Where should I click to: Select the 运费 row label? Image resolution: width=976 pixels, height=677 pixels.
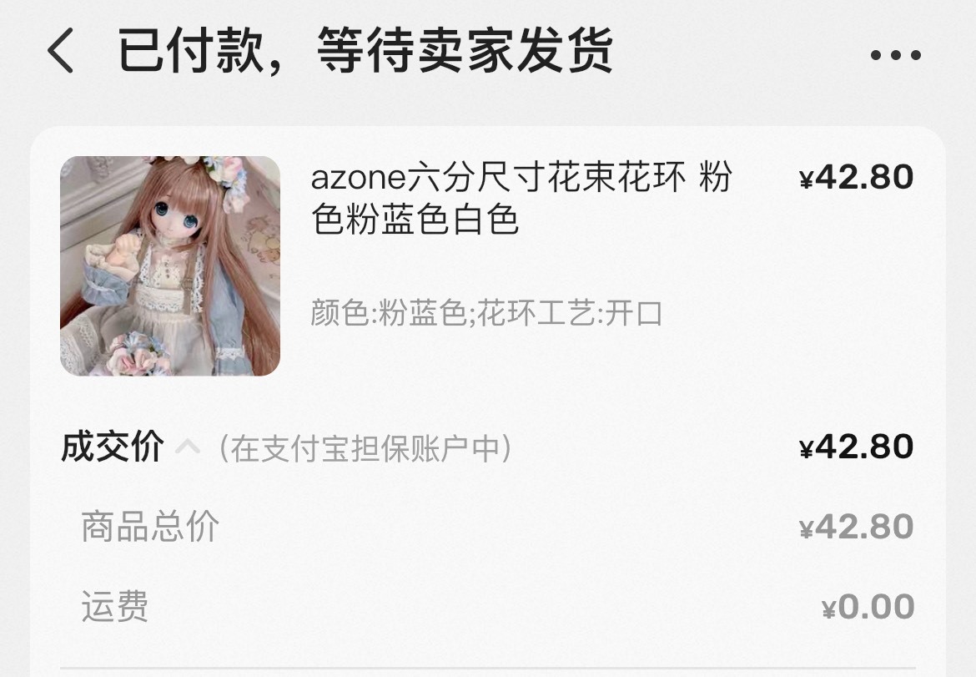click(x=115, y=607)
